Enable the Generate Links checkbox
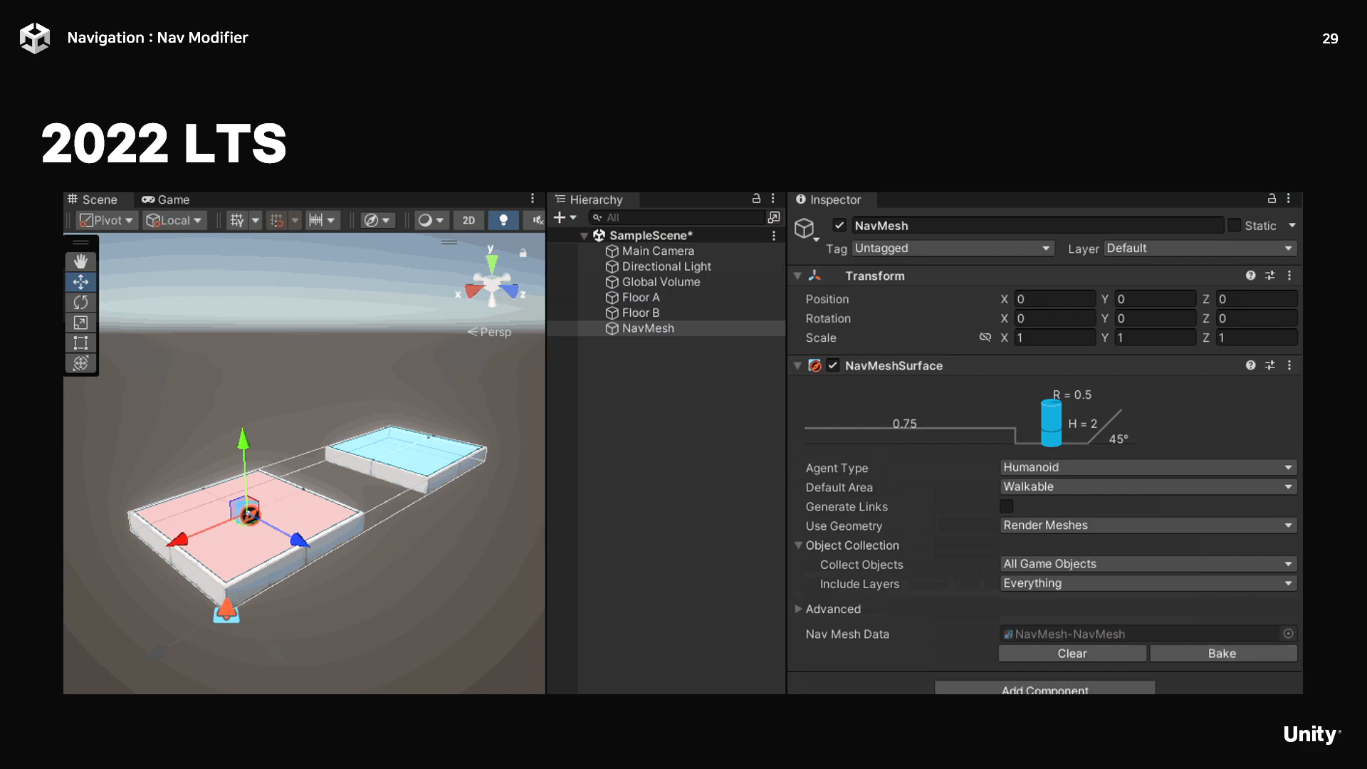Viewport: 1367px width, 769px height. tap(1006, 506)
